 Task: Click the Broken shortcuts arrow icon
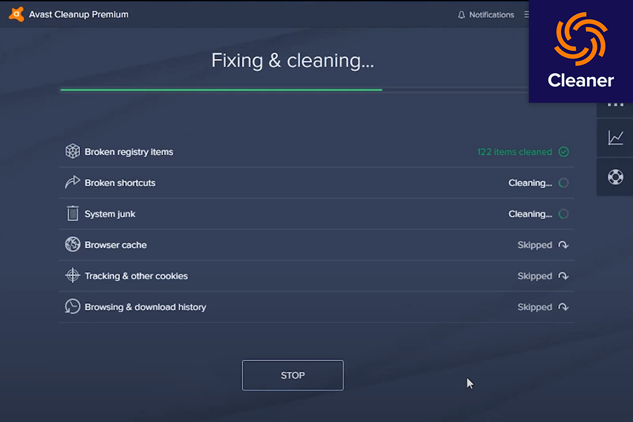point(73,182)
